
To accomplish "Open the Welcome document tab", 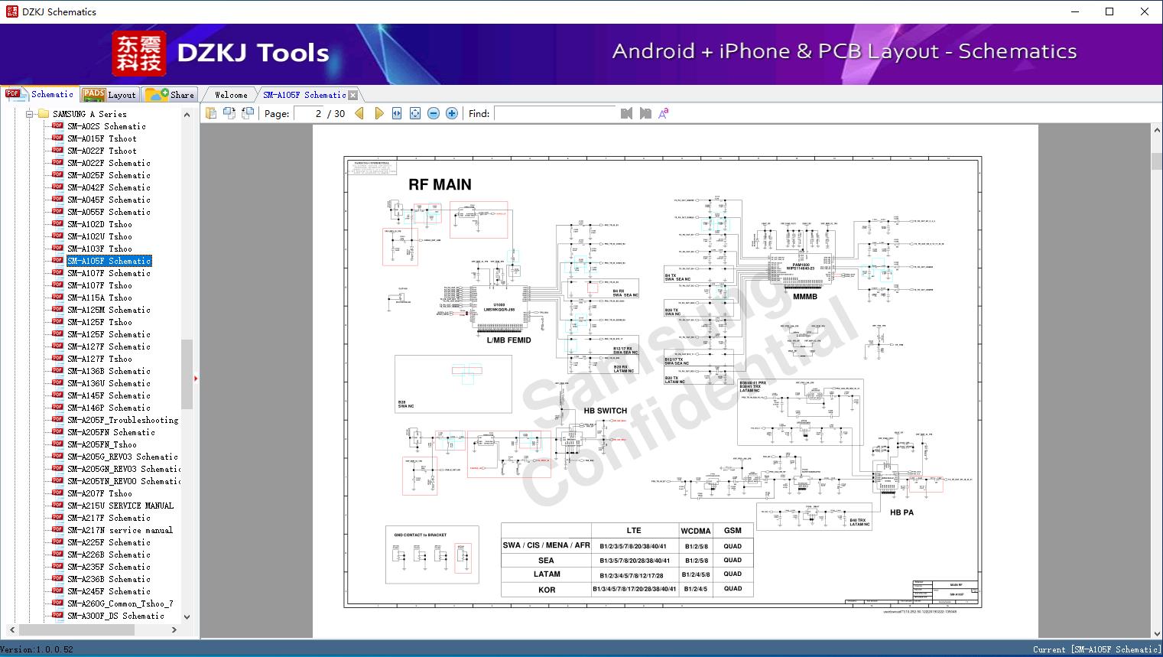I will coord(231,95).
